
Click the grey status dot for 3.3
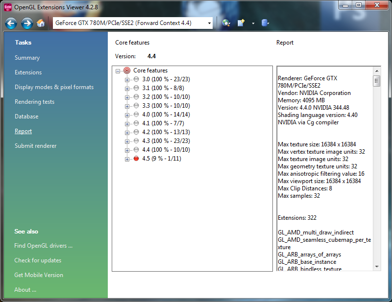click(136, 105)
